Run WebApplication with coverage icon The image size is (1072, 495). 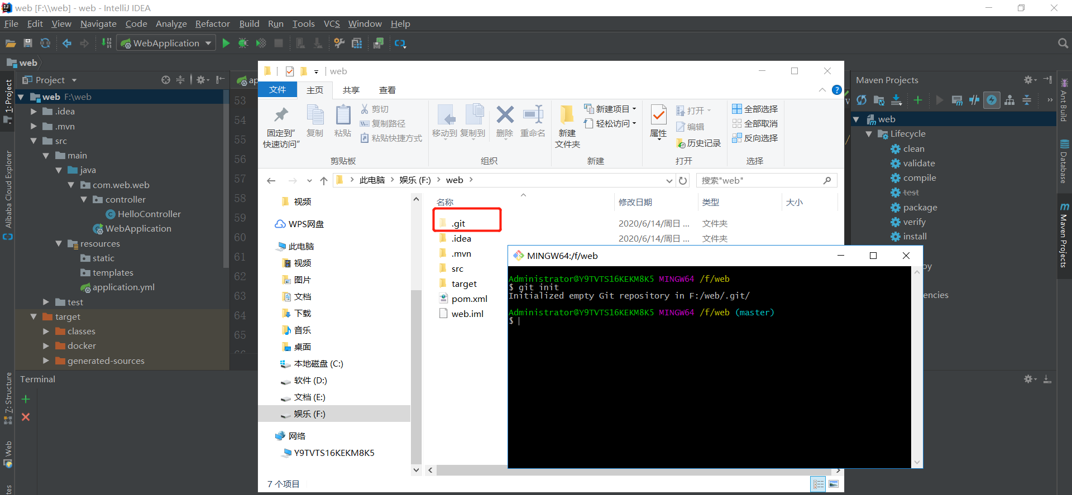tap(261, 43)
